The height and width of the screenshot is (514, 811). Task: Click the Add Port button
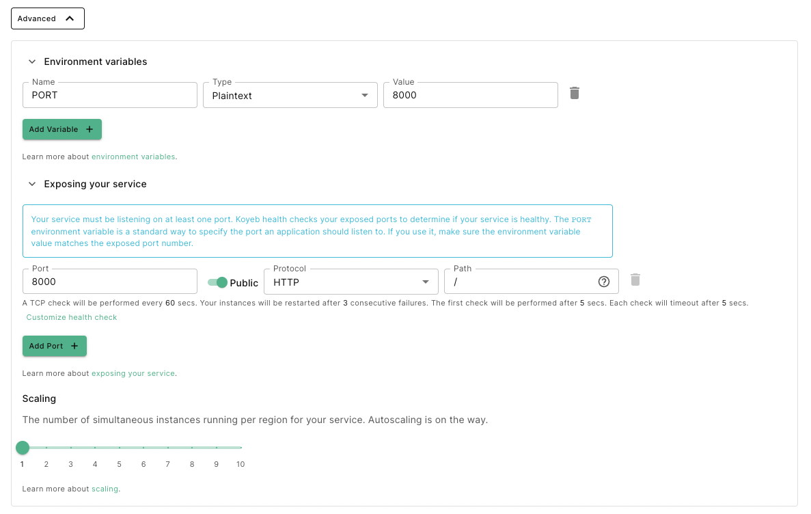pyautogui.click(x=54, y=346)
